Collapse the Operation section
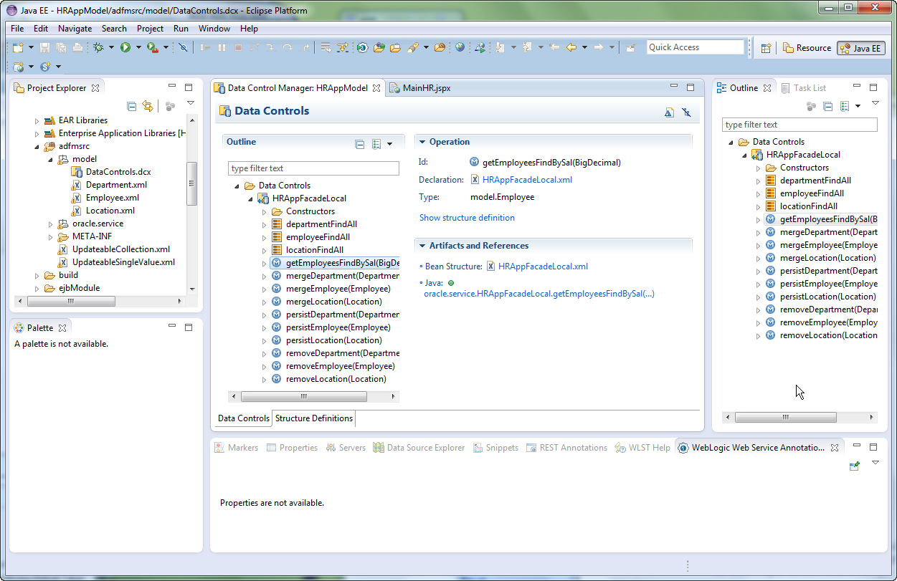897x581 pixels. 422,142
